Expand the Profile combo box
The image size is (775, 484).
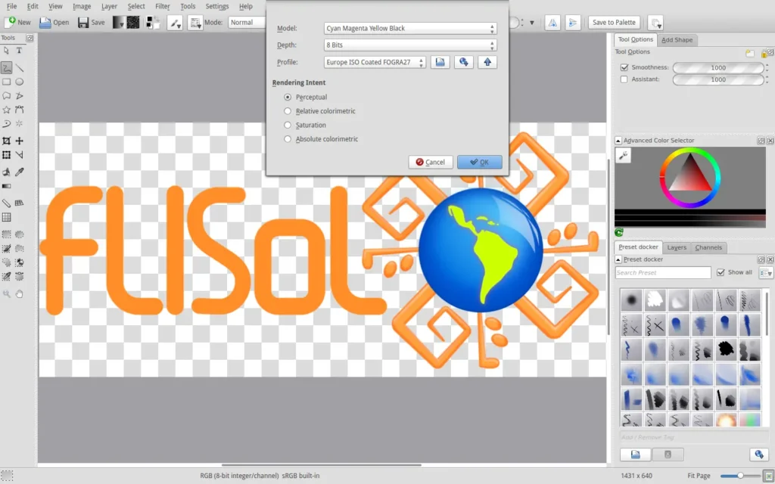[375, 62]
